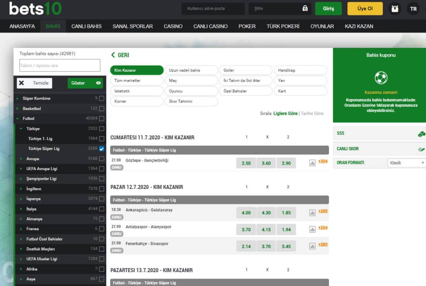The image size is (426, 286).
Task: Click the soccer ball icon in bet slip
Action: click(x=381, y=78)
